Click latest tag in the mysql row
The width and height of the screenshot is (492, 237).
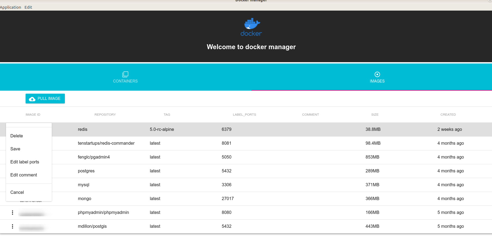coord(155,185)
